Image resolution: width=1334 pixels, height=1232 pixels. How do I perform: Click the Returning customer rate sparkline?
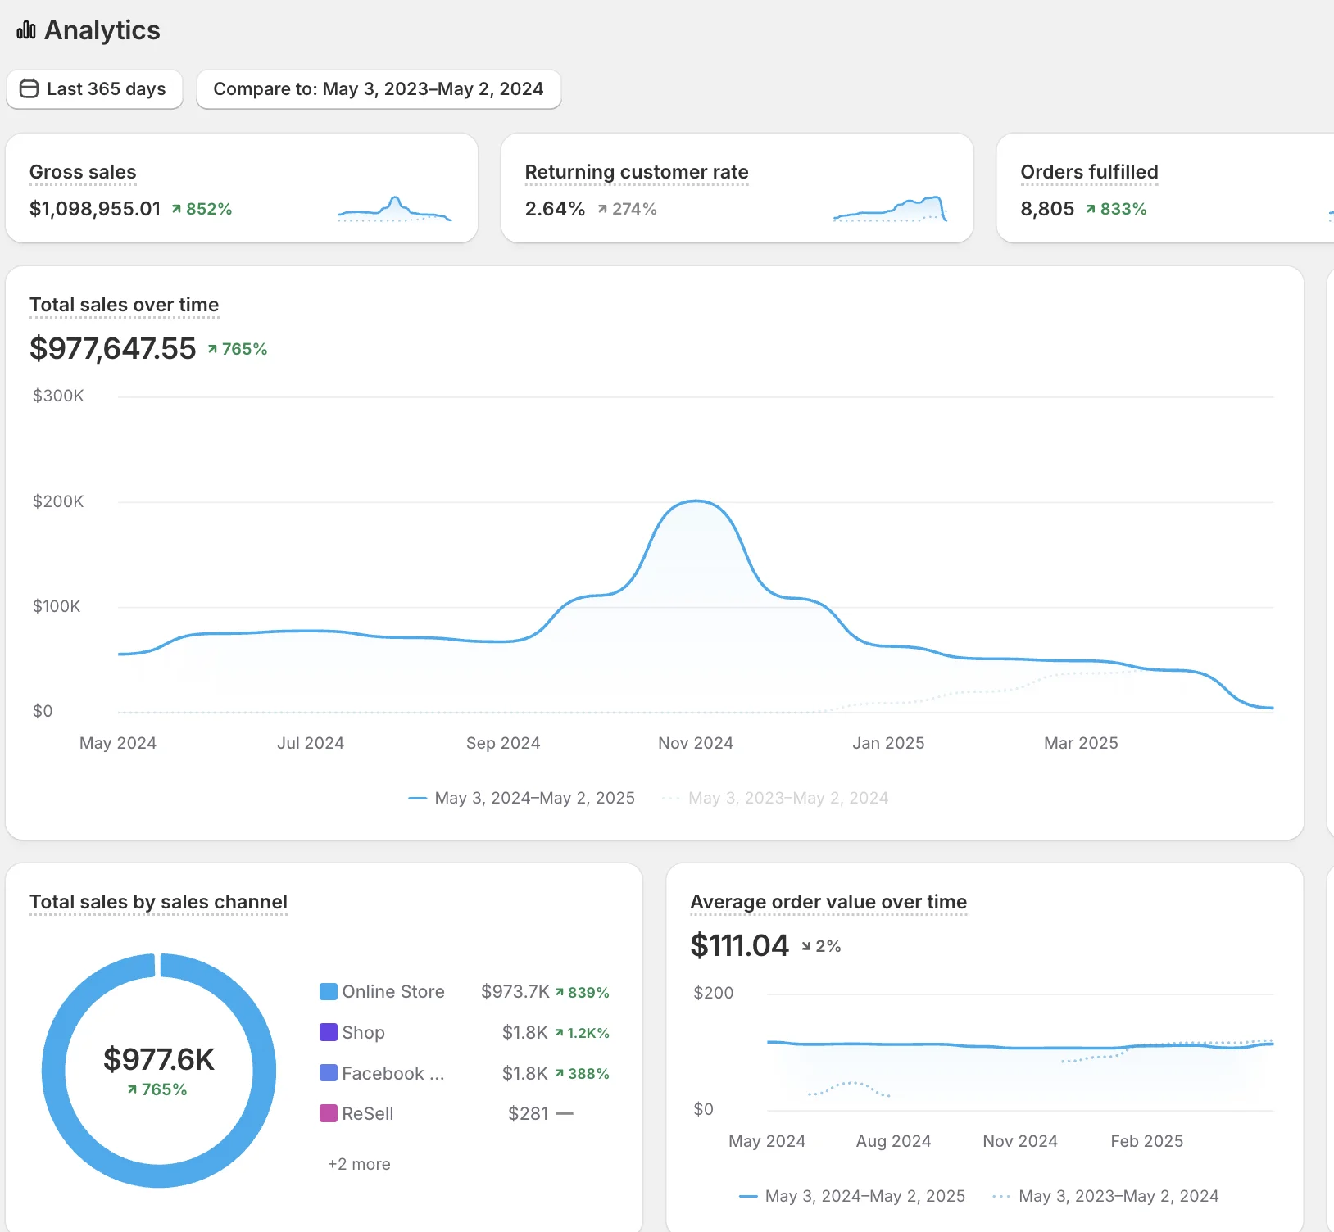[x=890, y=210]
